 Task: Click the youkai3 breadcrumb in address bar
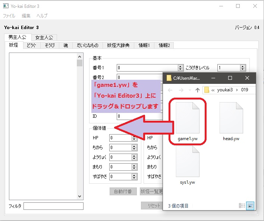[x=225, y=90]
